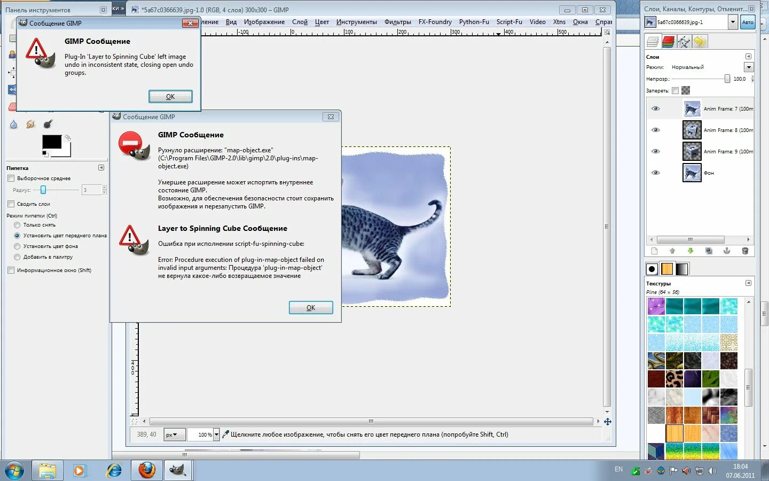Screen dimensions: 769x481
Task: Open the 'Script-Fu' menu
Action: tap(509, 22)
